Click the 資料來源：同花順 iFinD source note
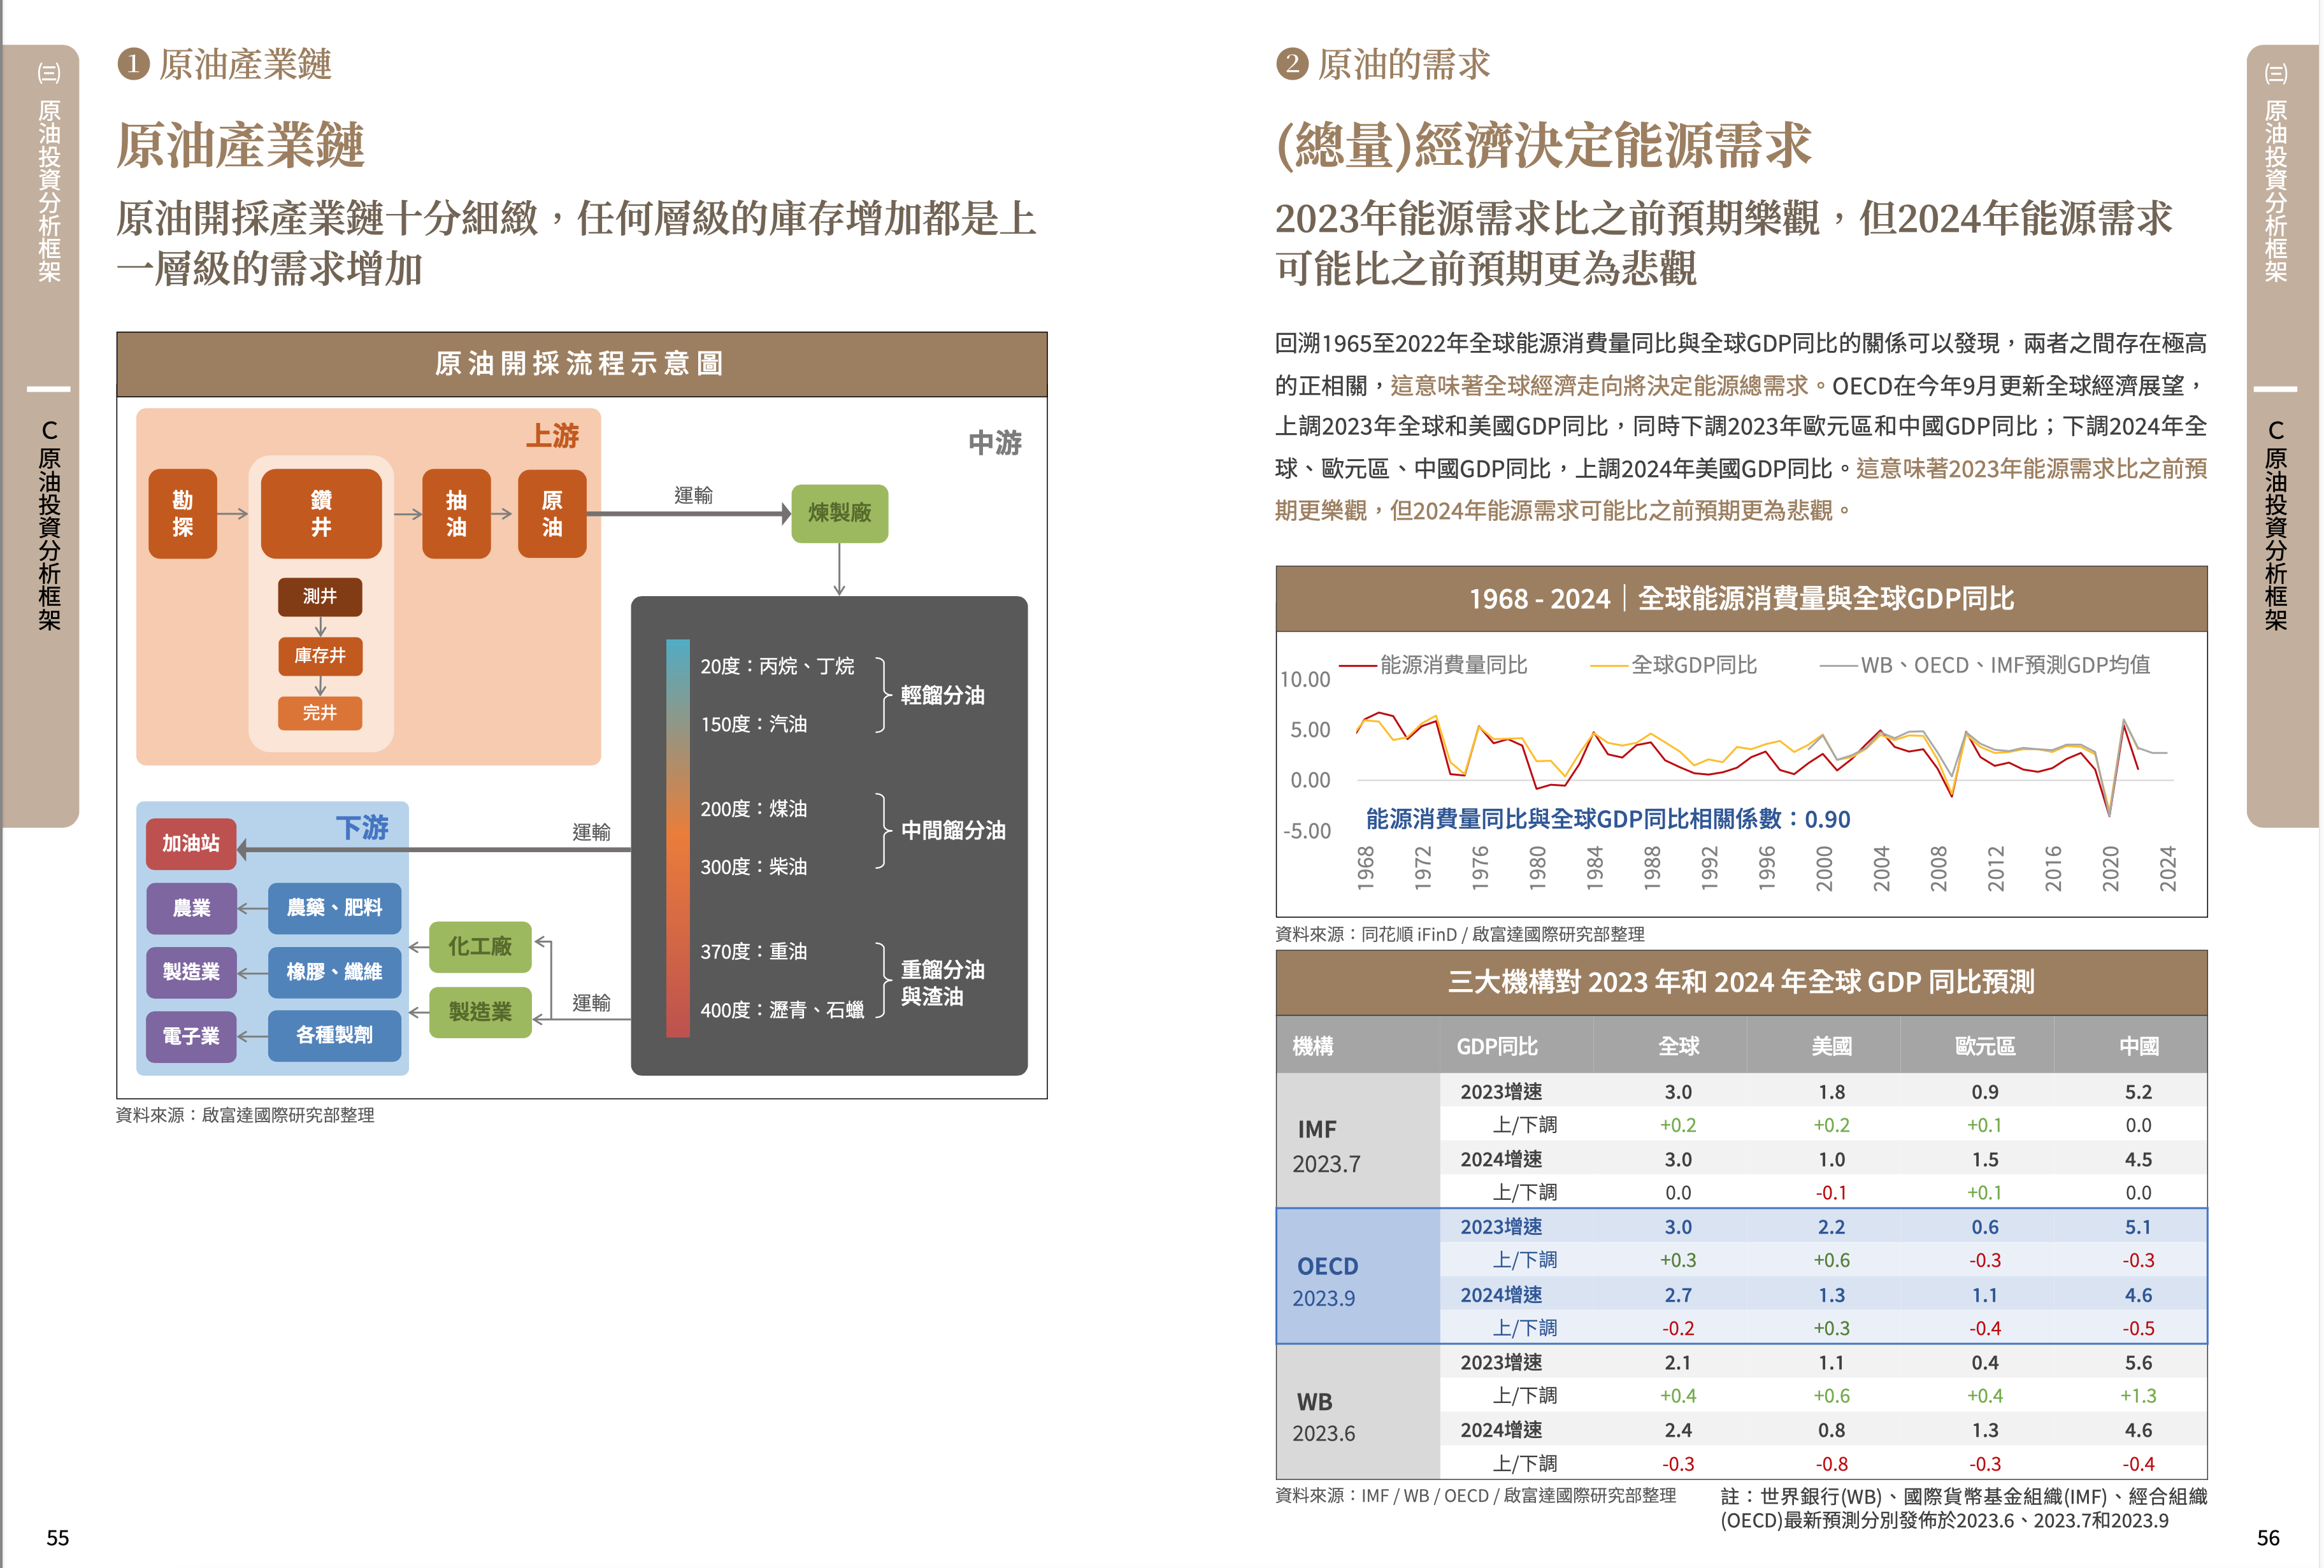Viewport: 2324px width, 1568px height. click(x=1460, y=934)
